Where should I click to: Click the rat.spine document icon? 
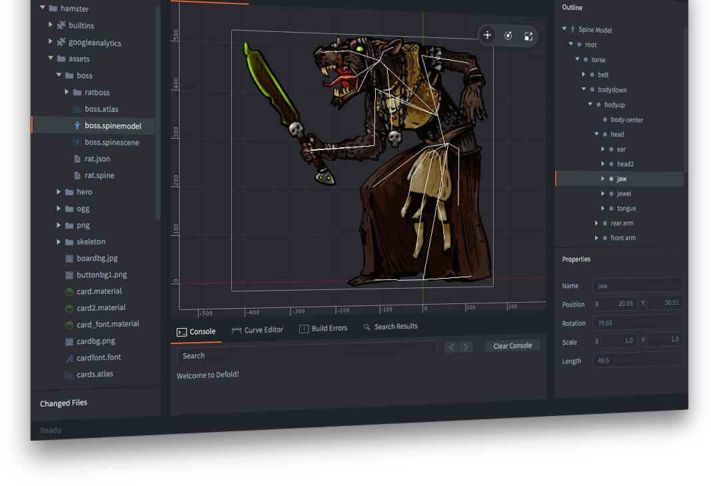point(77,175)
